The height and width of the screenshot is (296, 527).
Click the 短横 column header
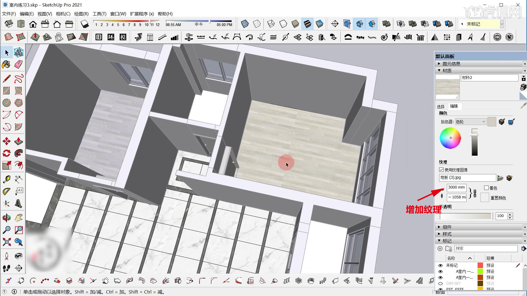(490, 258)
